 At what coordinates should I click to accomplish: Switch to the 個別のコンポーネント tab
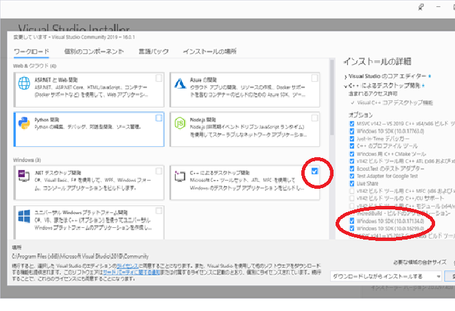pos(94,51)
